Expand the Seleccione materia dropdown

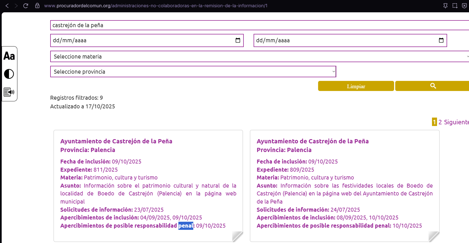[259, 57]
